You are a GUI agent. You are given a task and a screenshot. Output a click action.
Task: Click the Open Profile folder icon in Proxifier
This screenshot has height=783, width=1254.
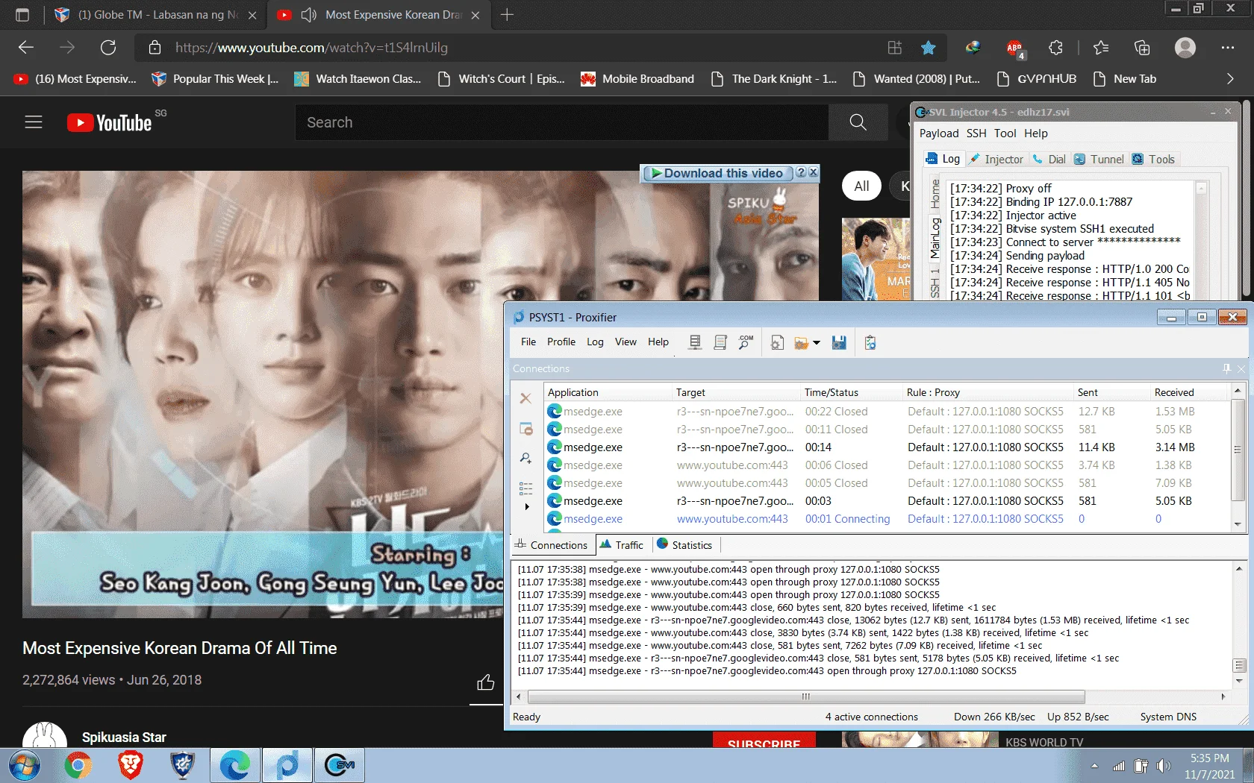tap(801, 342)
